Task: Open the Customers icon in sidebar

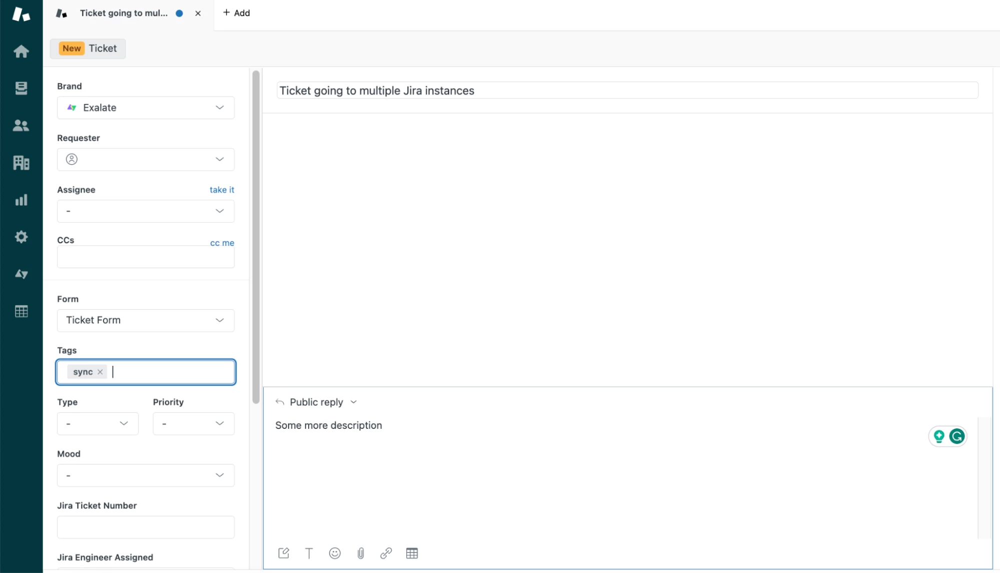Action: [x=21, y=126]
